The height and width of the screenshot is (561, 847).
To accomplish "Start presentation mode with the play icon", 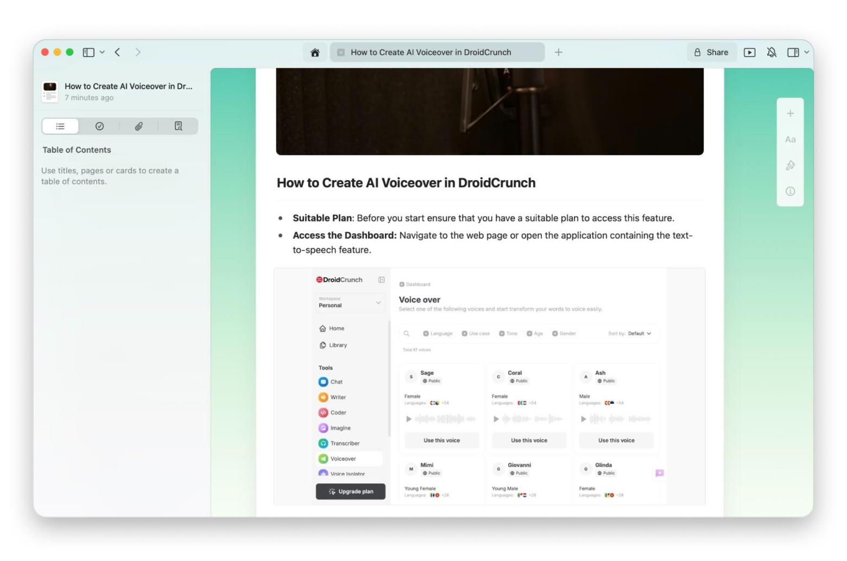I will [749, 53].
